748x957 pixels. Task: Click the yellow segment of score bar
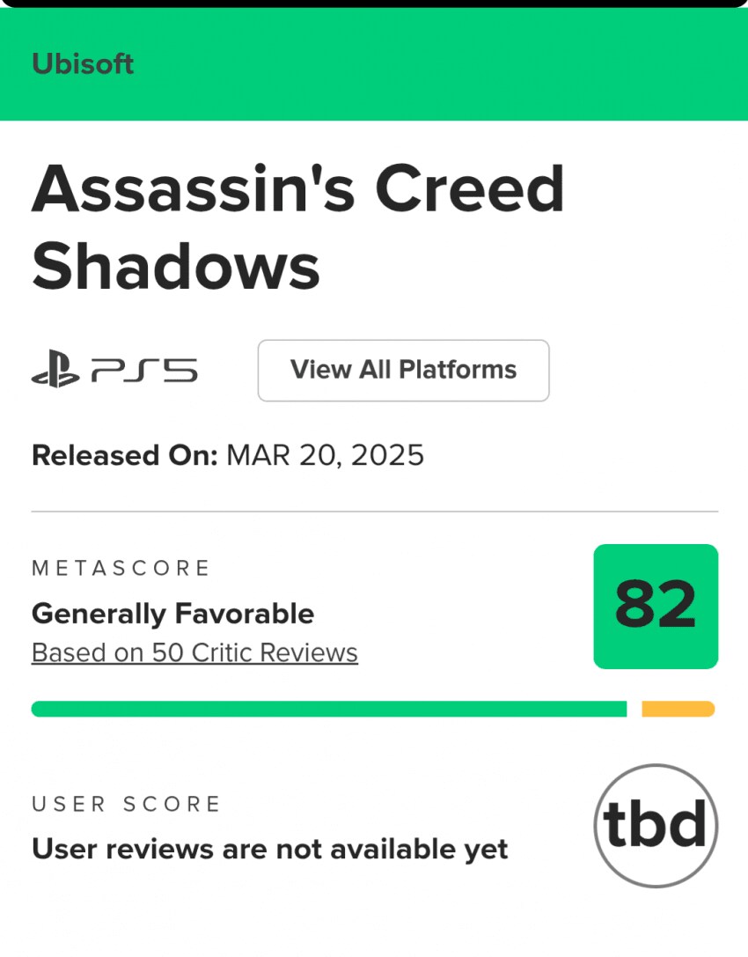[678, 709]
